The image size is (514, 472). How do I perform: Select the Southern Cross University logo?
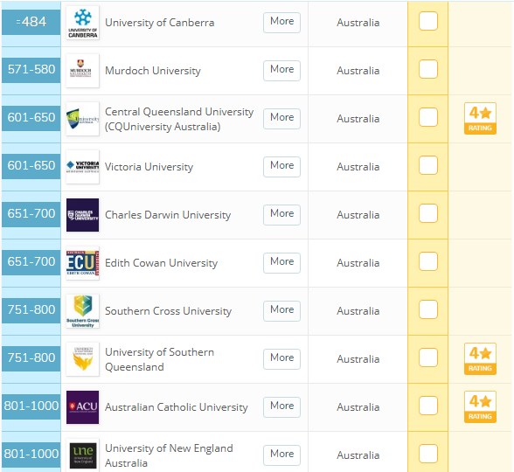tap(82, 311)
